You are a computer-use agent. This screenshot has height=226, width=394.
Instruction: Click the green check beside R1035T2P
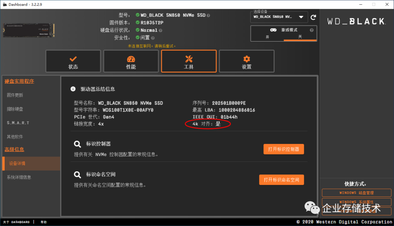coord(138,22)
